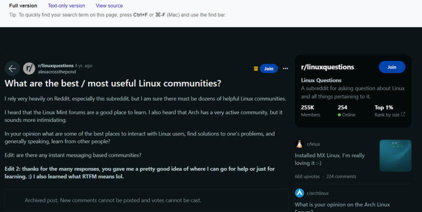Click the 'Edit 2' bold paragraph

140,173
